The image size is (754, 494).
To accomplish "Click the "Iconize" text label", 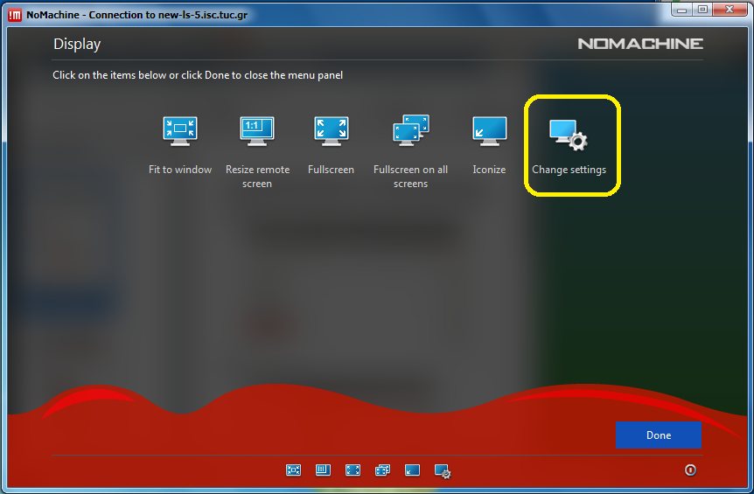I will coord(489,170).
